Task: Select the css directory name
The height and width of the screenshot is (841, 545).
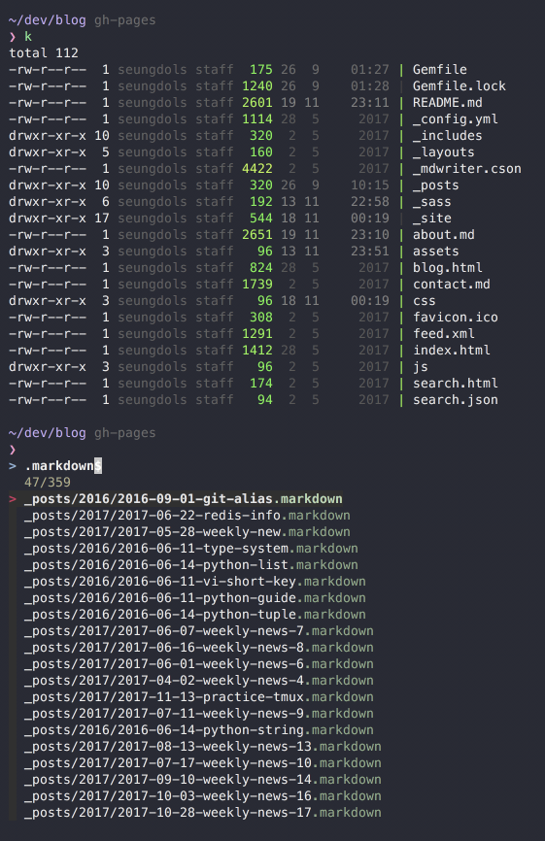Action: click(x=425, y=301)
